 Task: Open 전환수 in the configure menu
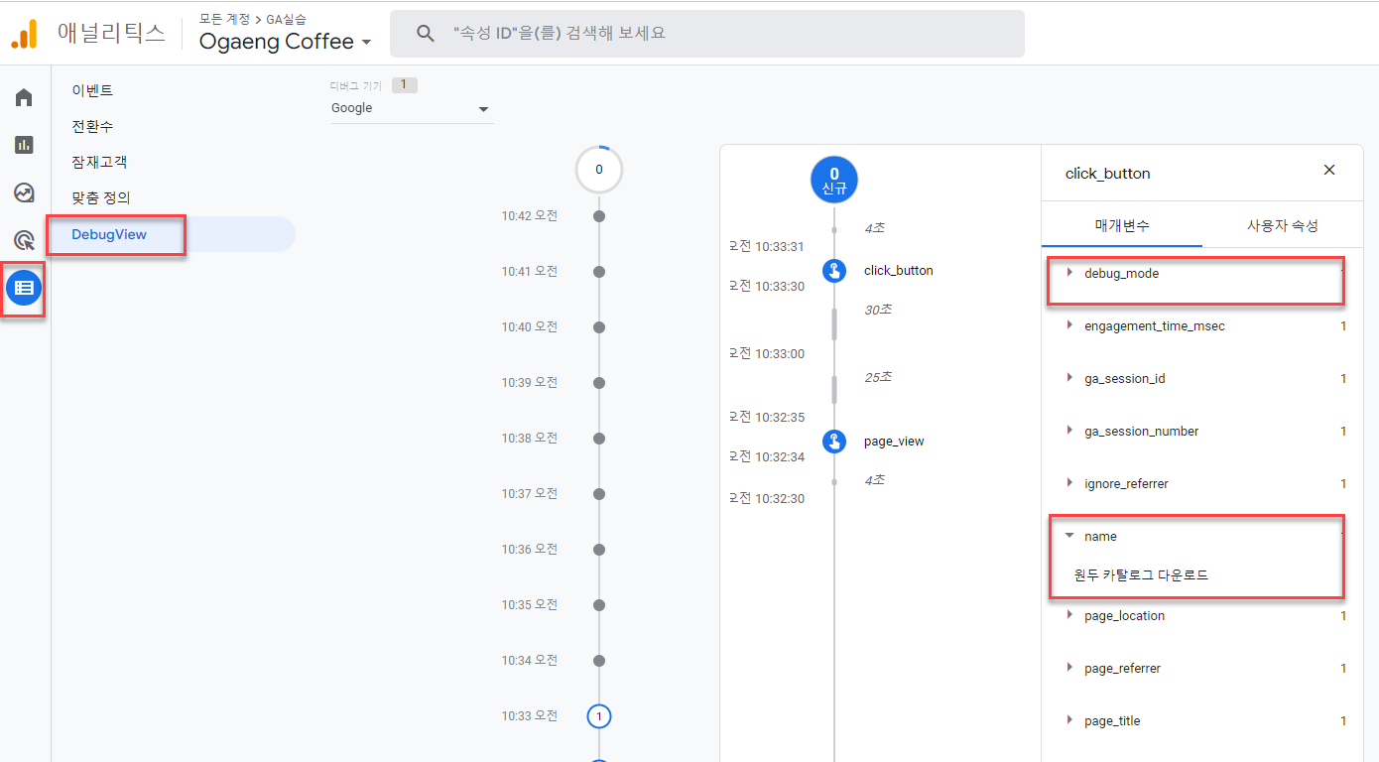(x=92, y=126)
